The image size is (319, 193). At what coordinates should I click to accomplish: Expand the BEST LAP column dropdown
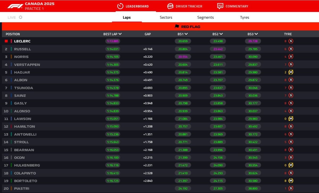120,34
